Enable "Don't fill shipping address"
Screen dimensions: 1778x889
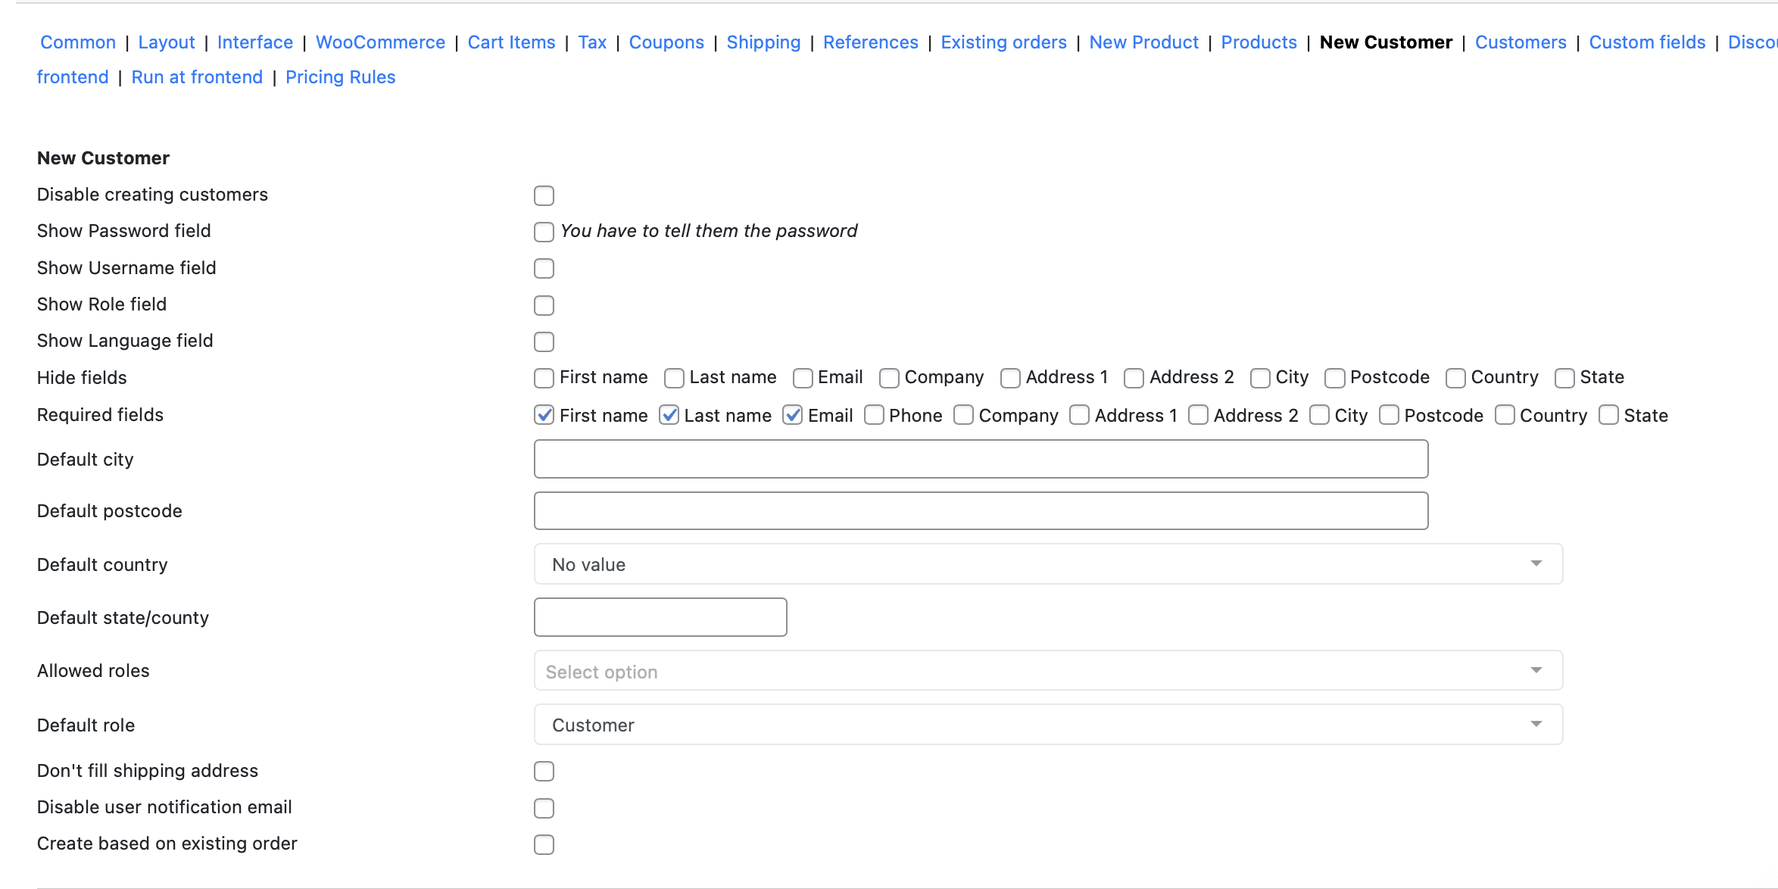coord(544,771)
